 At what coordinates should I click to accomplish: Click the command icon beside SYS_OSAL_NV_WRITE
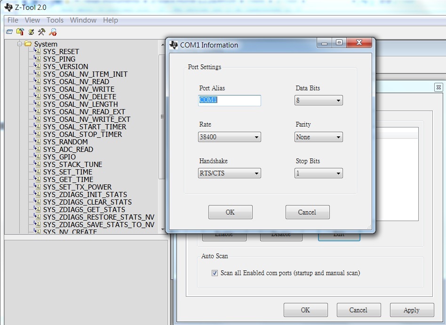coord(38,89)
